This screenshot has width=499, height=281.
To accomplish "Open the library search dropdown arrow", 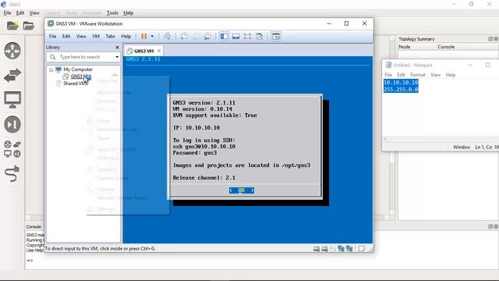I will (x=117, y=57).
